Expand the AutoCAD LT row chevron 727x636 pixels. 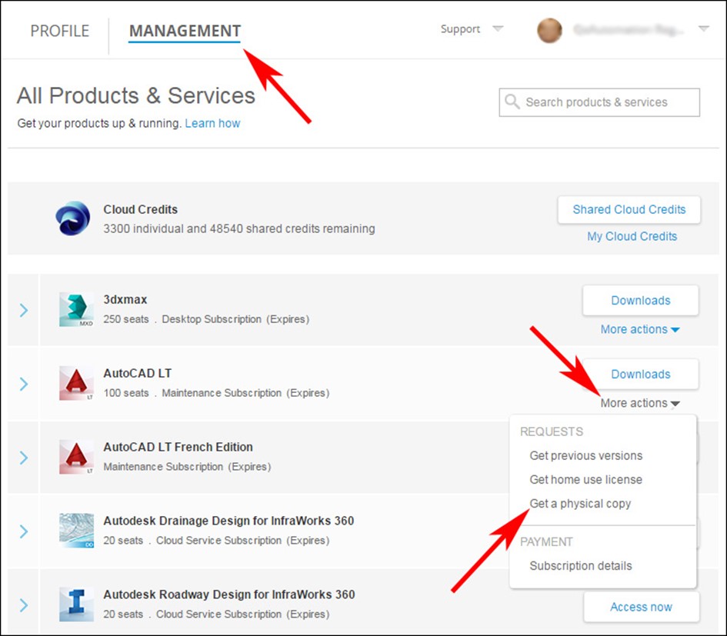24,384
